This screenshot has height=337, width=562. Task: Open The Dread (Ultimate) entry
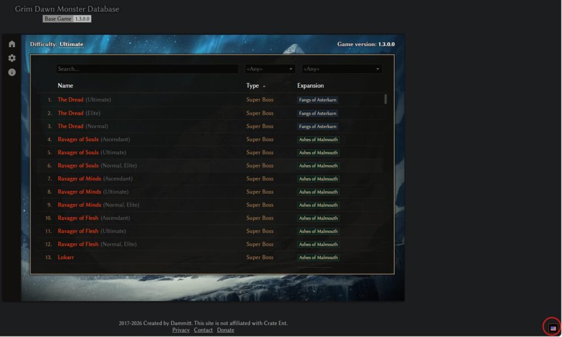point(84,100)
